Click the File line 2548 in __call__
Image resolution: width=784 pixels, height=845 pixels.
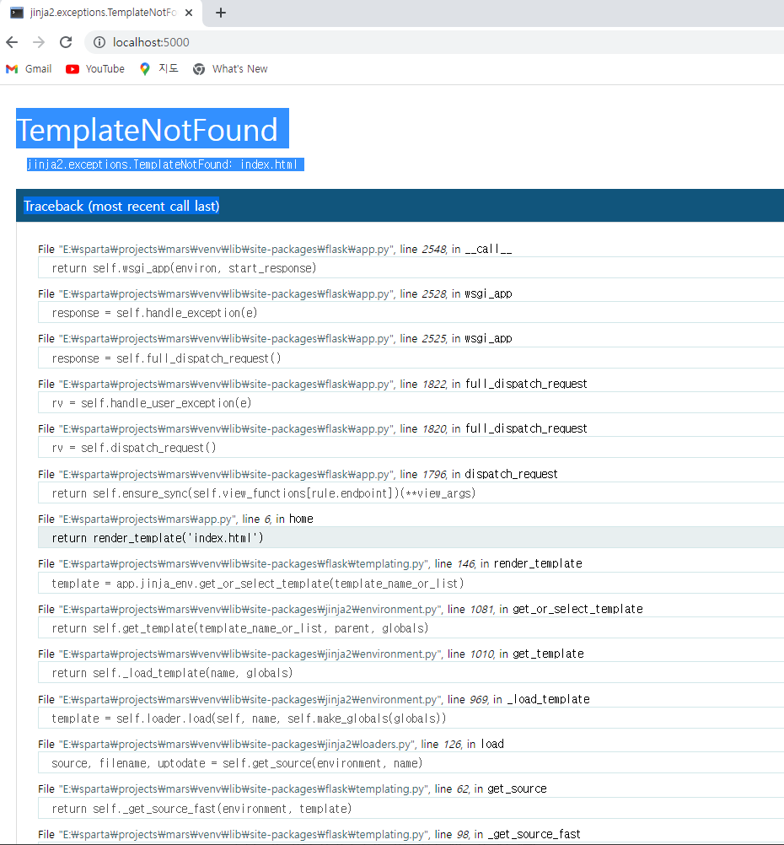pos(275,249)
